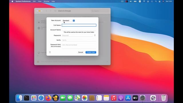Click the battery status icon
Screen dimensions: 183x103
pyautogui.click(x=135, y=1)
